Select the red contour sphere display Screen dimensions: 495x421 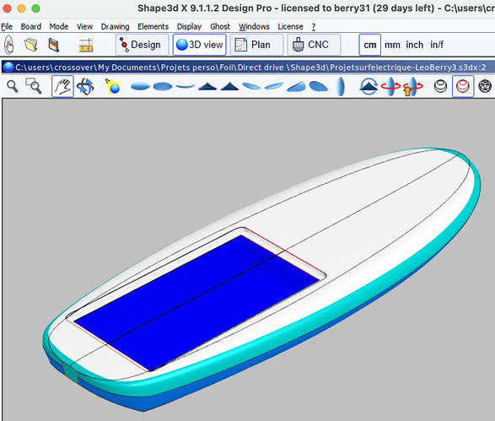tap(463, 86)
